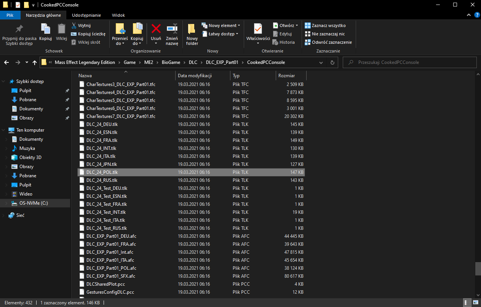This screenshot has height=307, width=481.
Task: Select Wideo in navigation pane
Action: 26,194
